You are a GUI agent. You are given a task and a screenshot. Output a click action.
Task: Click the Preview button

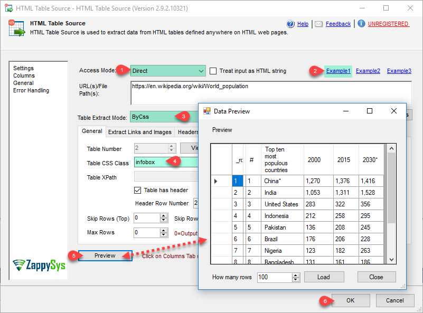(x=105, y=255)
